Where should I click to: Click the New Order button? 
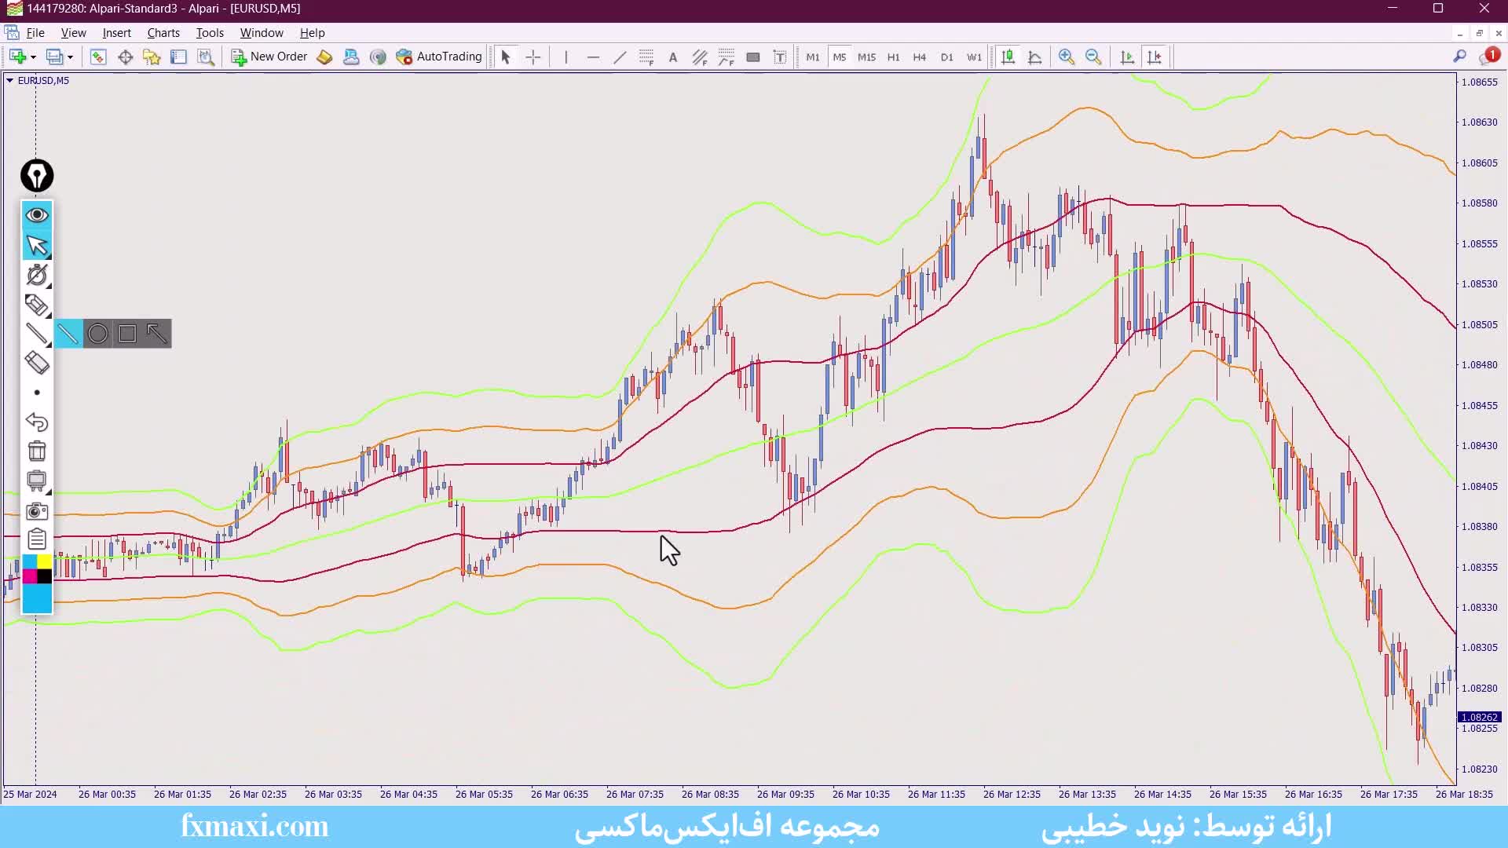click(x=269, y=57)
